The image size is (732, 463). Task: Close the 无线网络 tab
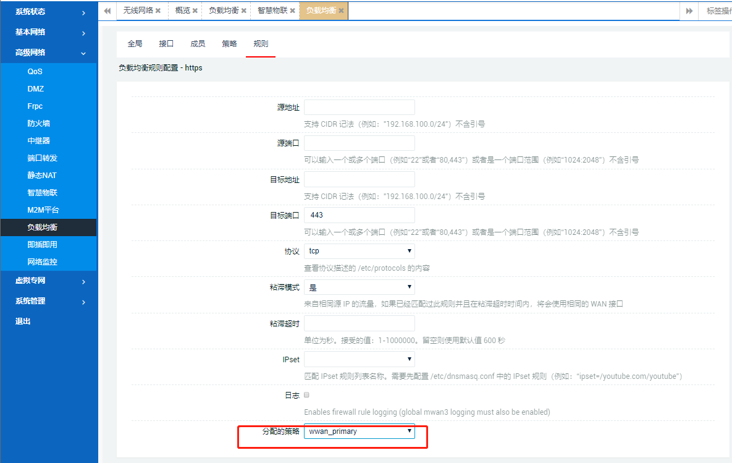(158, 11)
